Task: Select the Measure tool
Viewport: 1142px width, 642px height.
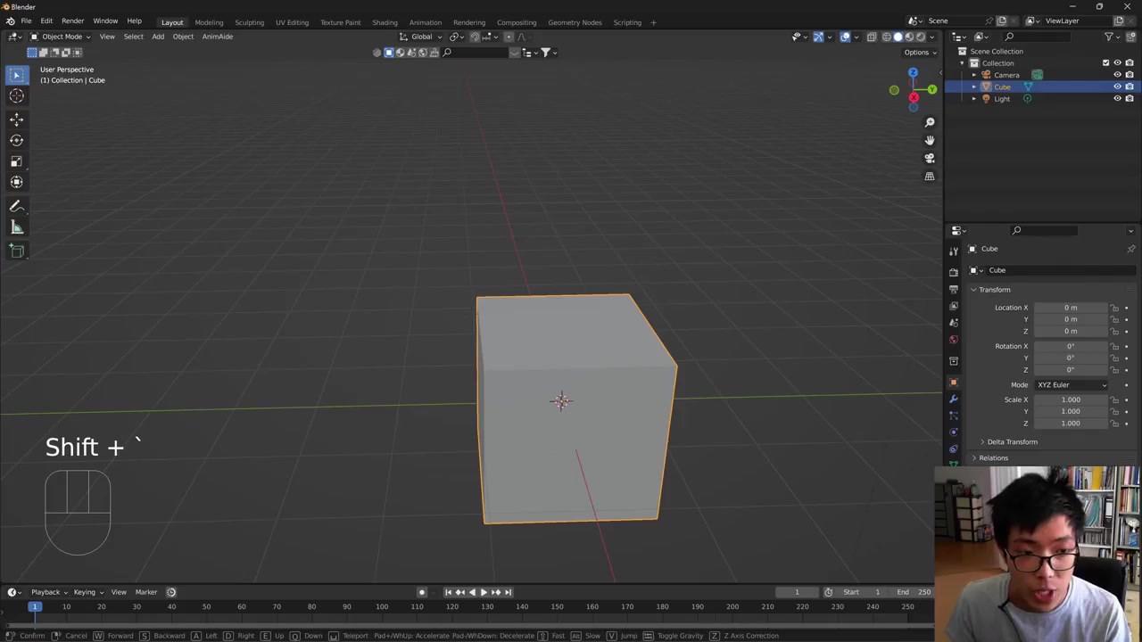Action: point(16,228)
